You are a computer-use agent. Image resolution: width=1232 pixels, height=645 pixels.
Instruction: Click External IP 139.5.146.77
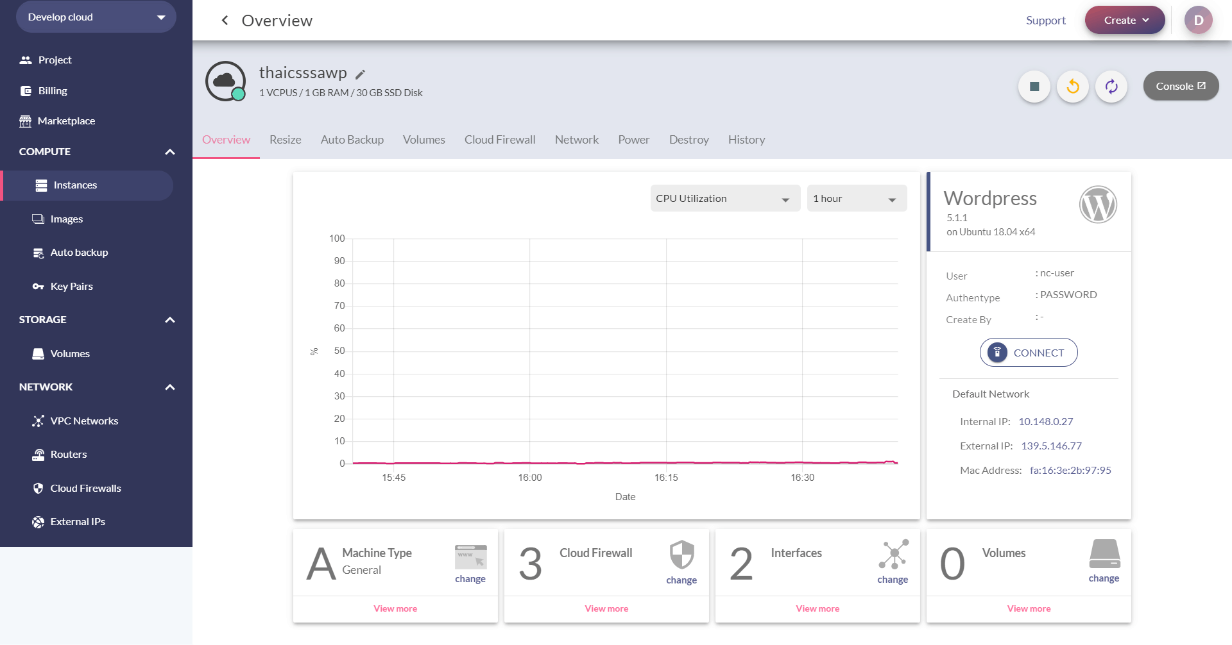point(1051,446)
